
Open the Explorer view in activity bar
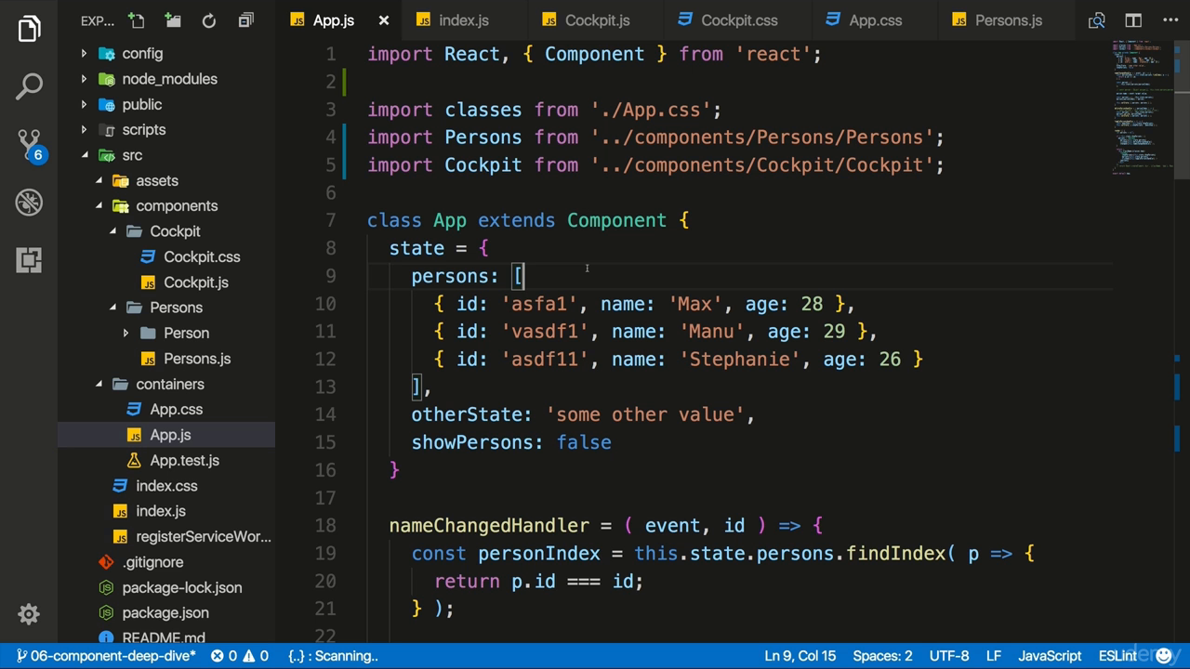pyautogui.click(x=29, y=29)
